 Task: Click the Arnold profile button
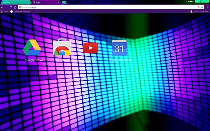pyautogui.click(x=190, y=1)
